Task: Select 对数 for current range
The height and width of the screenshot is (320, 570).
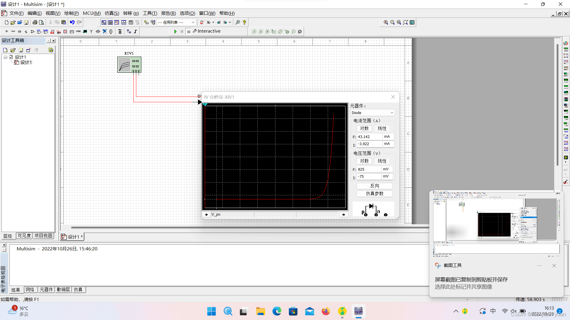Action: tap(364, 128)
